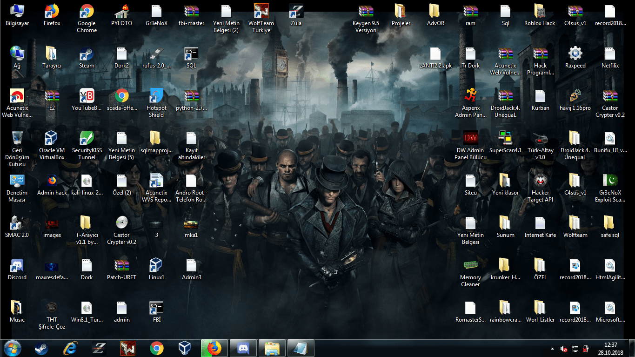Open the Musıc folder
Image resolution: width=635 pixels, height=357 pixels.
(x=17, y=312)
